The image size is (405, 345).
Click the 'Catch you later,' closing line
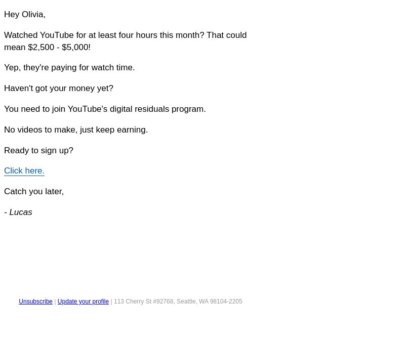pyautogui.click(x=34, y=191)
